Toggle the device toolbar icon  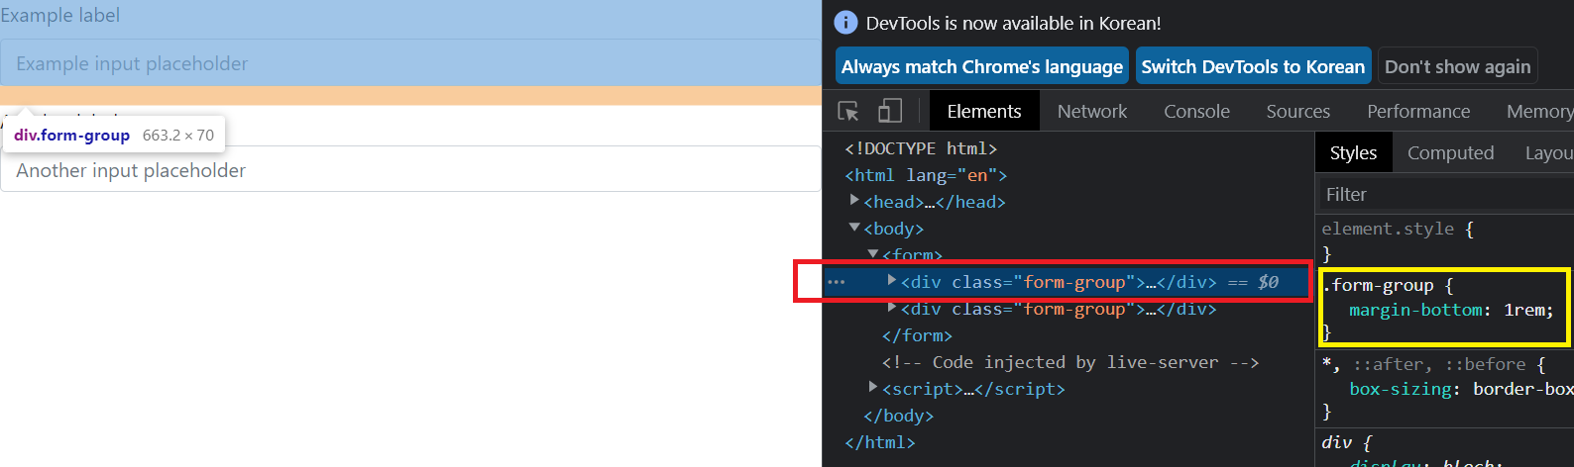point(890,111)
